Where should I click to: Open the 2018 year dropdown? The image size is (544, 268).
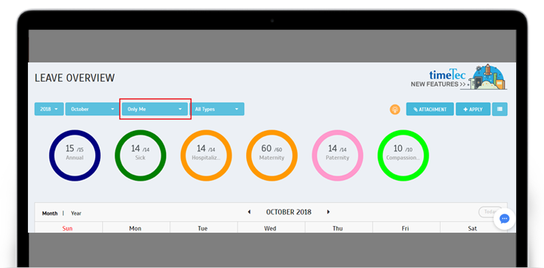(x=49, y=109)
